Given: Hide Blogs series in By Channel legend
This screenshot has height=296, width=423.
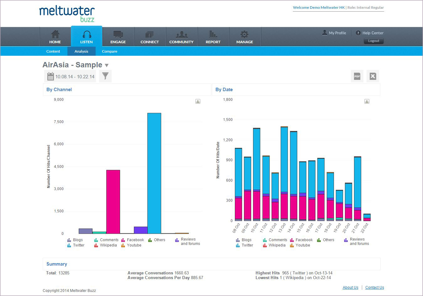Looking at the screenshot, I should pyautogui.click(x=75, y=240).
